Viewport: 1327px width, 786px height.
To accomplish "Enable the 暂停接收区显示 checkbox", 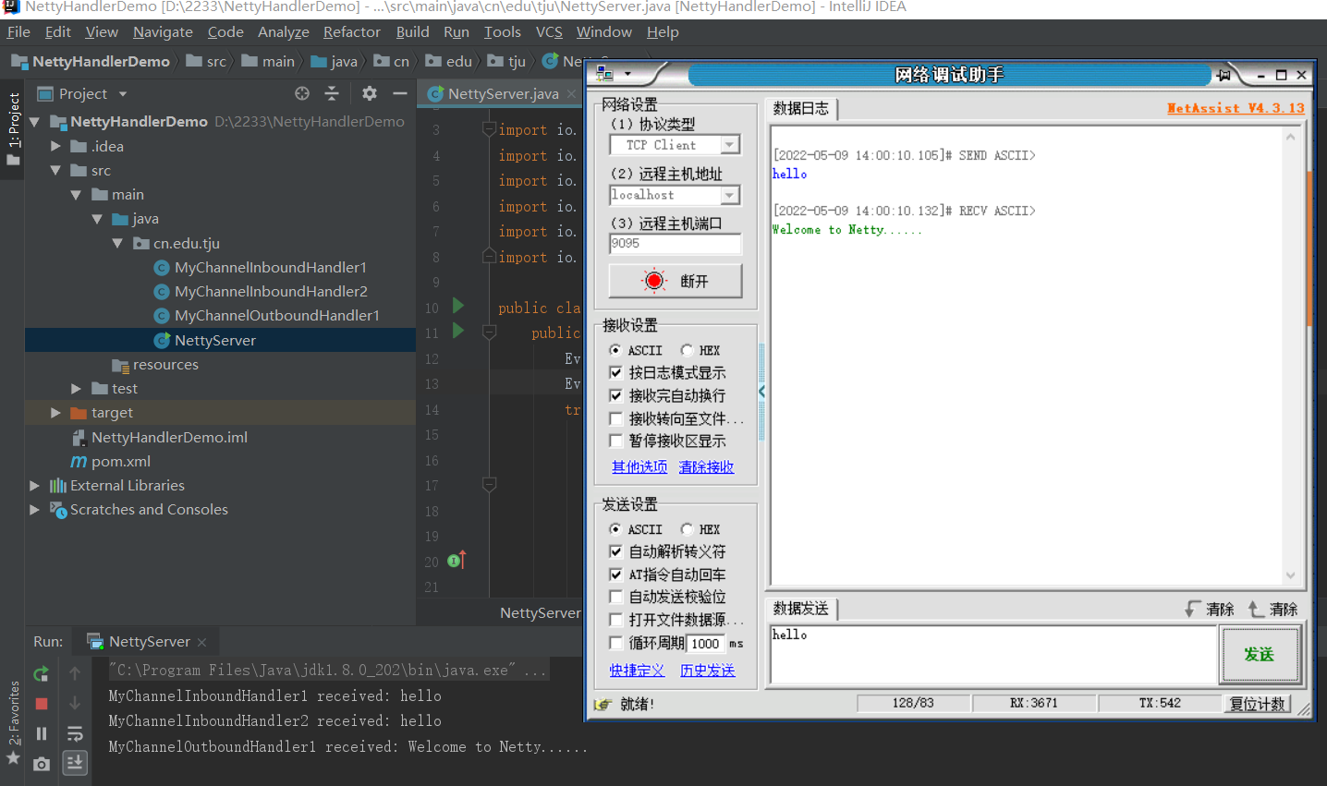I will 616,441.
